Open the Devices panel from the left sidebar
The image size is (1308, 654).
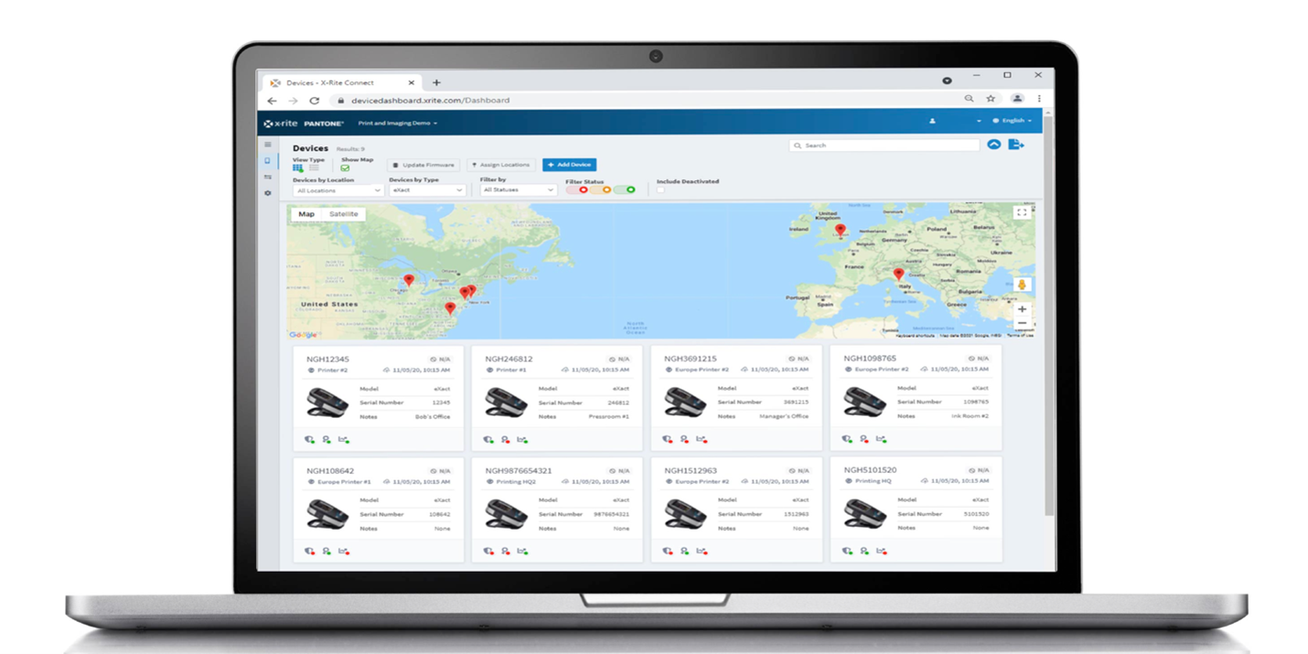click(x=268, y=161)
